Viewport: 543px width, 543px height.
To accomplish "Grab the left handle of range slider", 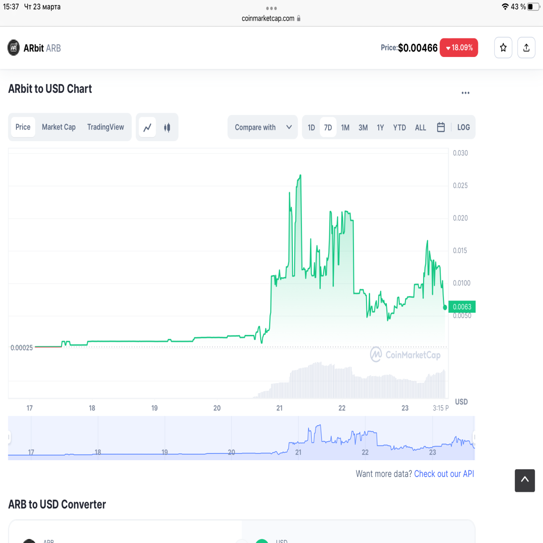I will (x=9, y=438).
